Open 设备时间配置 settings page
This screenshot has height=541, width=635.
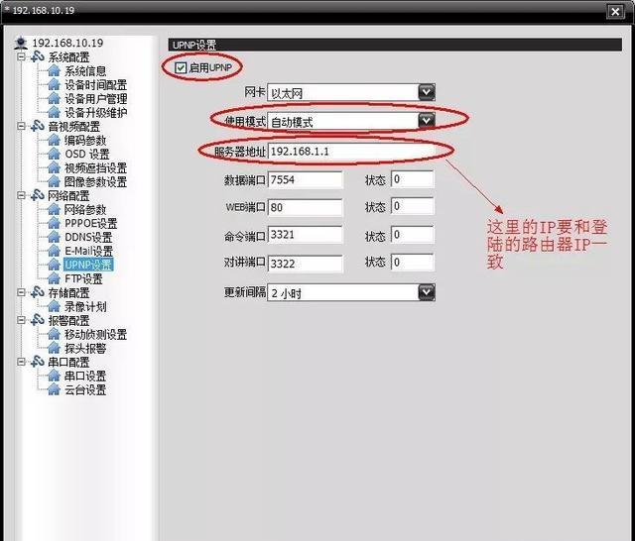point(96,85)
